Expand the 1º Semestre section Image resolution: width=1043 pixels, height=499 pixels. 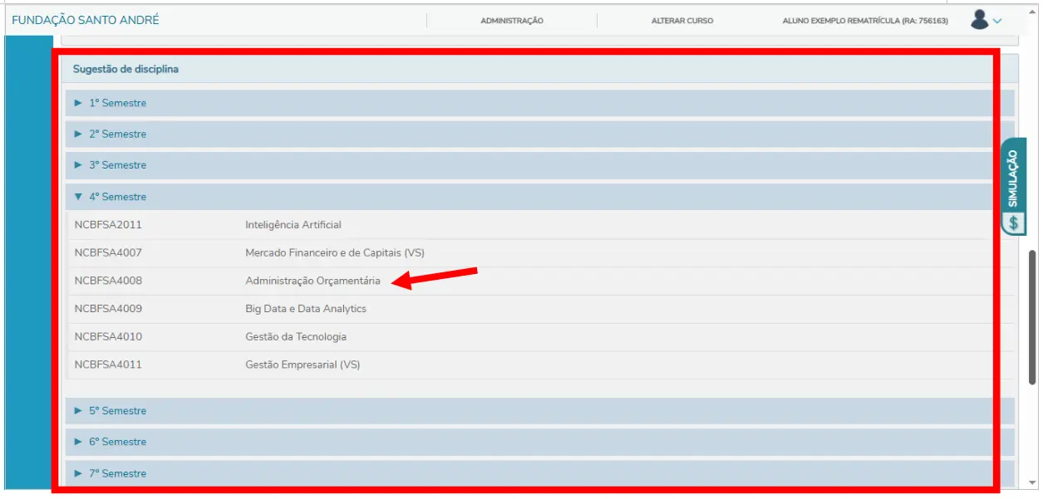(x=117, y=103)
